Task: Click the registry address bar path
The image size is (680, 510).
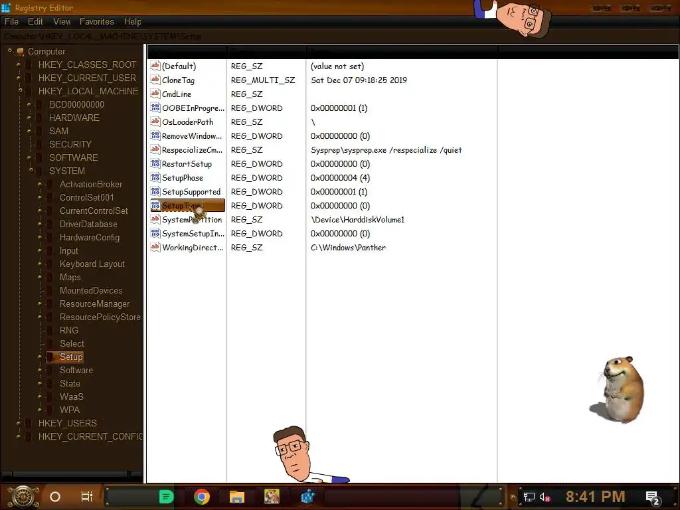Action: [102, 37]
